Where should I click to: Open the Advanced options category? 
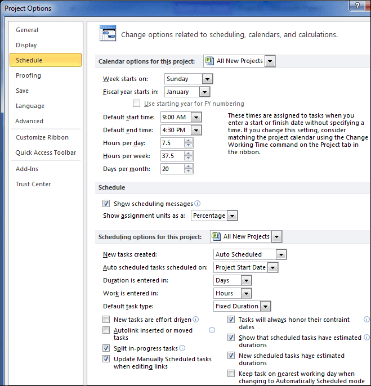46,121
